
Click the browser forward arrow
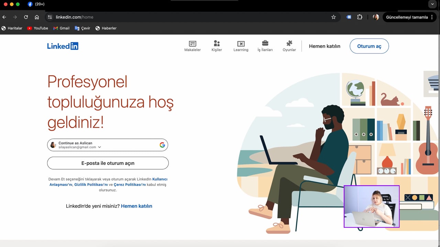click(15, 17)
